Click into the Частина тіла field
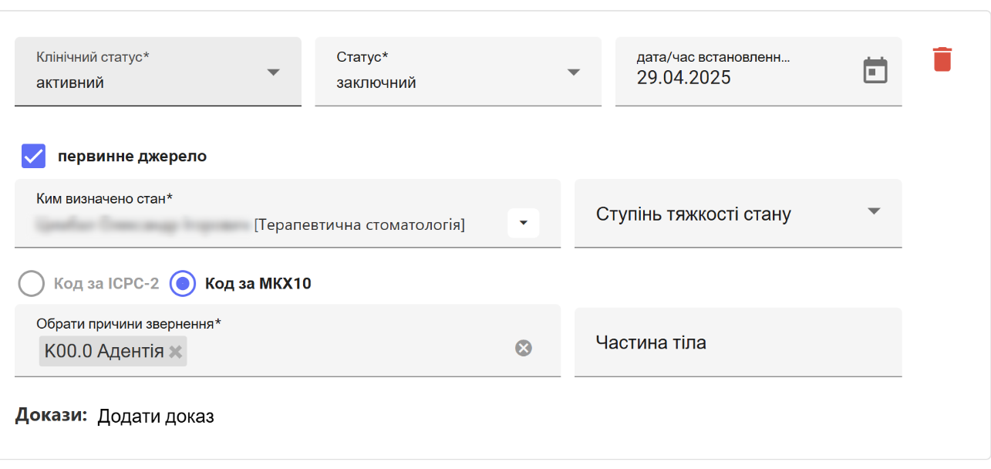Image resolution: width=991 pixels, height=469 pixels. point(737,342)
